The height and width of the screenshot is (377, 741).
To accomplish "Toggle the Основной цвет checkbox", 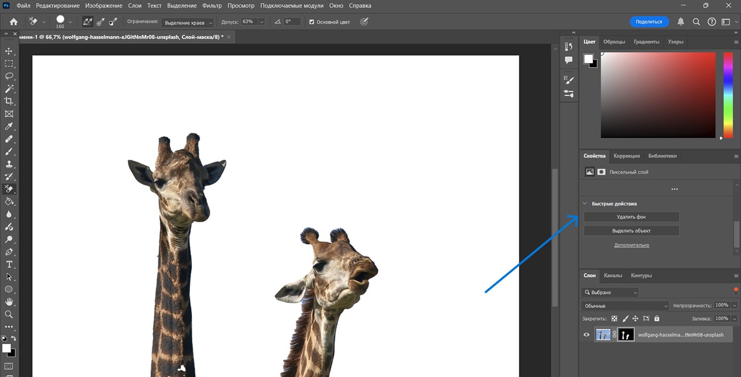I will point(312,22).
